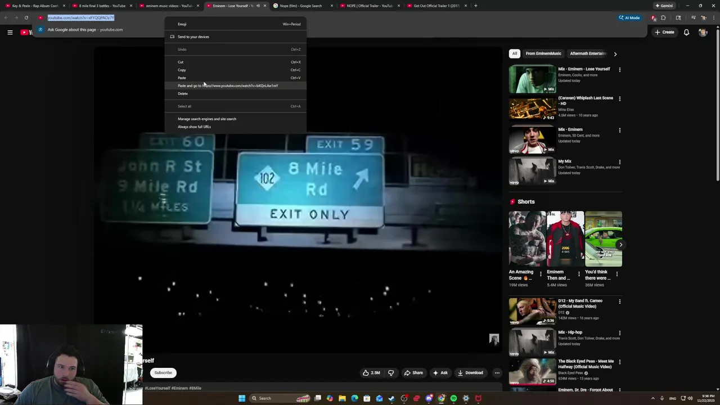Viewport: 720px width, 405px height.
Task: Select the All filter chip
Action: click(x=514, y=53)
